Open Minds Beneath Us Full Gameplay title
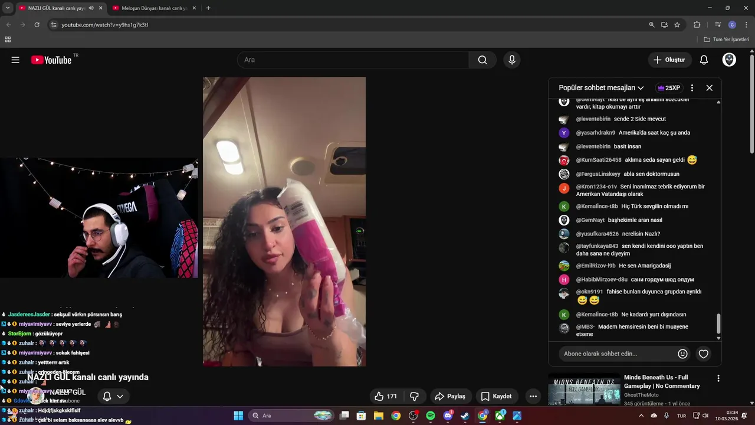The image size is (755, 425). point(662,381)
